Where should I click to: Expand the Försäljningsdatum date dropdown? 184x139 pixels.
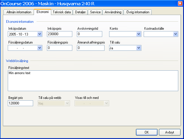click(x=40, y=48)
